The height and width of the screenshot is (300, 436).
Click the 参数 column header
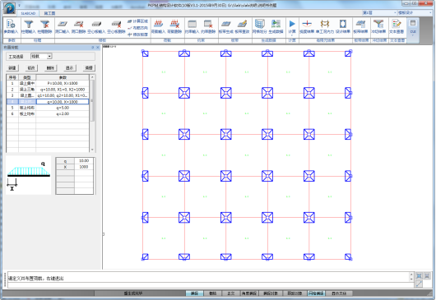[x=63, y=77]
